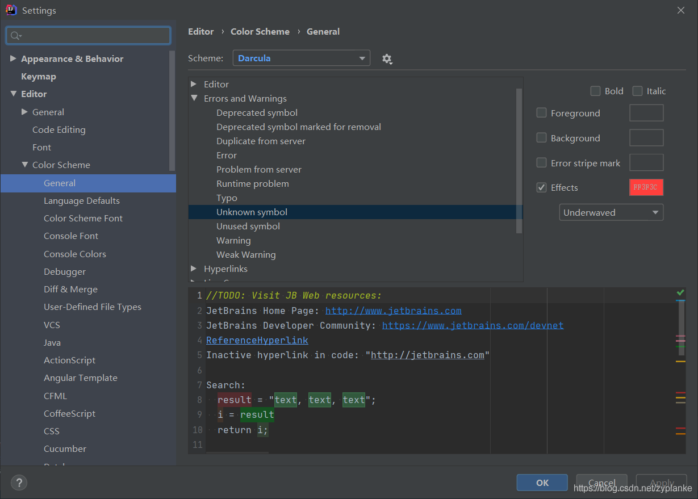
Task: Expand the Hyperlinks node
Action: (x=194, y=269)
